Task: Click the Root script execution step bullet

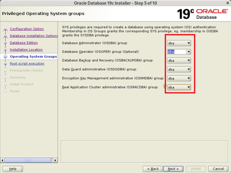Action: pos(5,63)
